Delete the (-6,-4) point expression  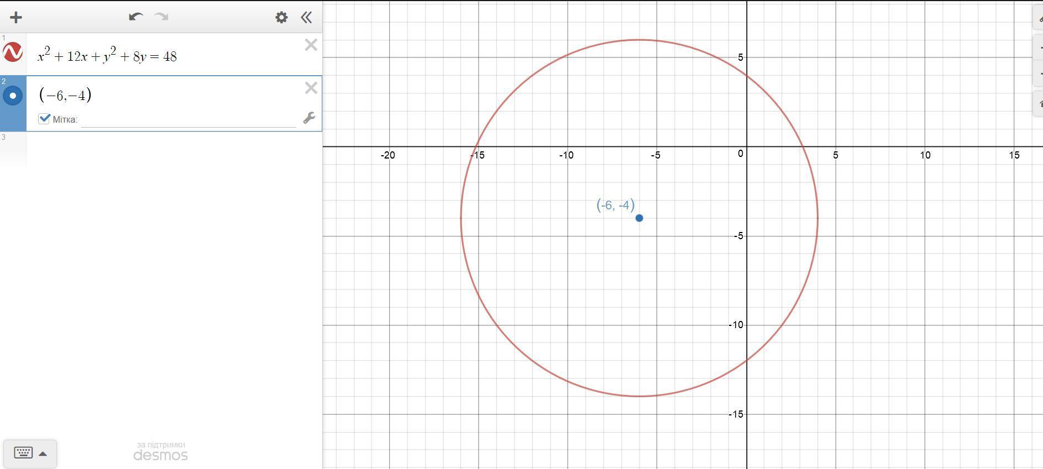311,88
